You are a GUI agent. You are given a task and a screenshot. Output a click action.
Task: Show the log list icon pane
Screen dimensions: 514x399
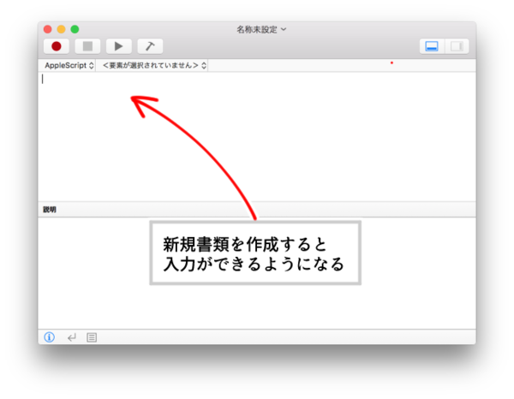click(92, 337)
